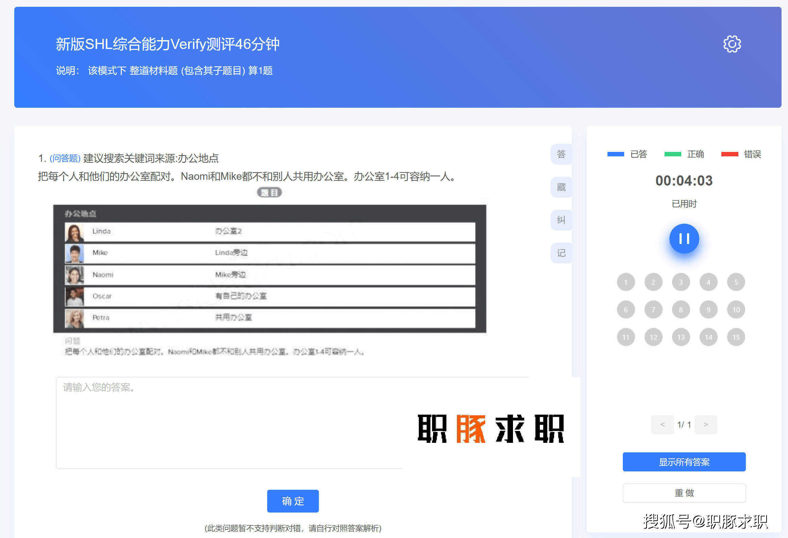Image resolution: width=788 pixels, height=538 pixels.
Task: Jump to question number 8
Action: (681, 310)
